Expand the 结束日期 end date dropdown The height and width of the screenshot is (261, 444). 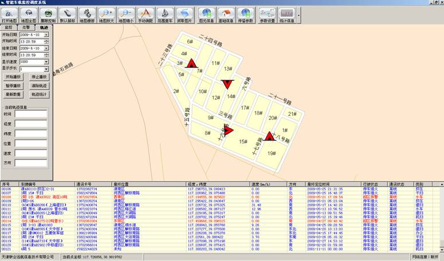pos(46,48)
